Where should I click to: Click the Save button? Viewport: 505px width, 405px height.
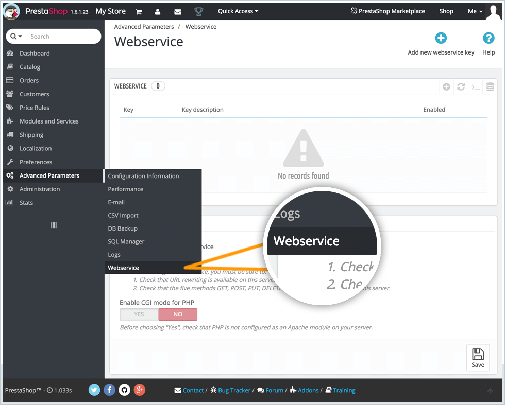click(478, 358)
